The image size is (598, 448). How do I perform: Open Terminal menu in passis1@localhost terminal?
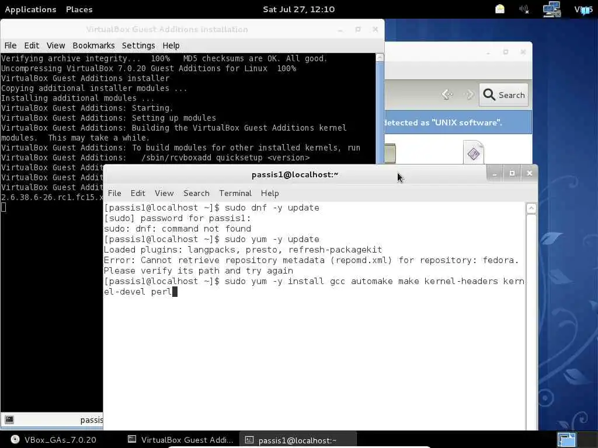point(235,194)
